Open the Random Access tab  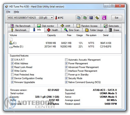87,26
